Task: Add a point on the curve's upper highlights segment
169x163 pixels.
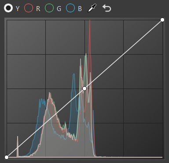Action: tap(124, 54)
